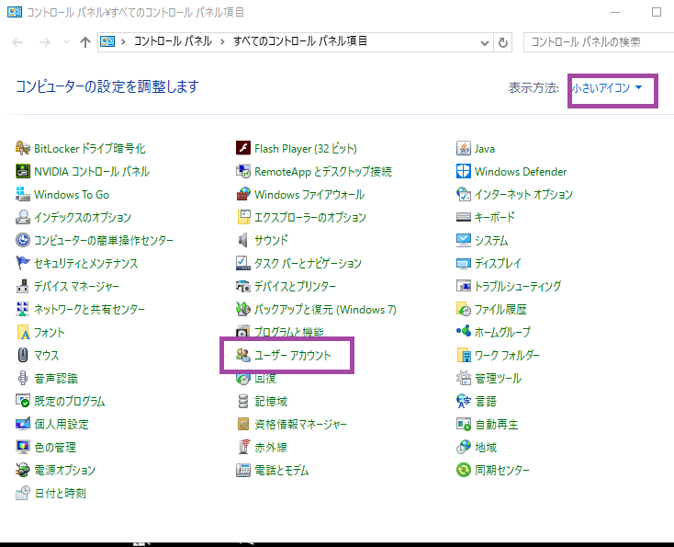Open 赤外線 link
Screen dimensions: 674x547
coord(271,447)
